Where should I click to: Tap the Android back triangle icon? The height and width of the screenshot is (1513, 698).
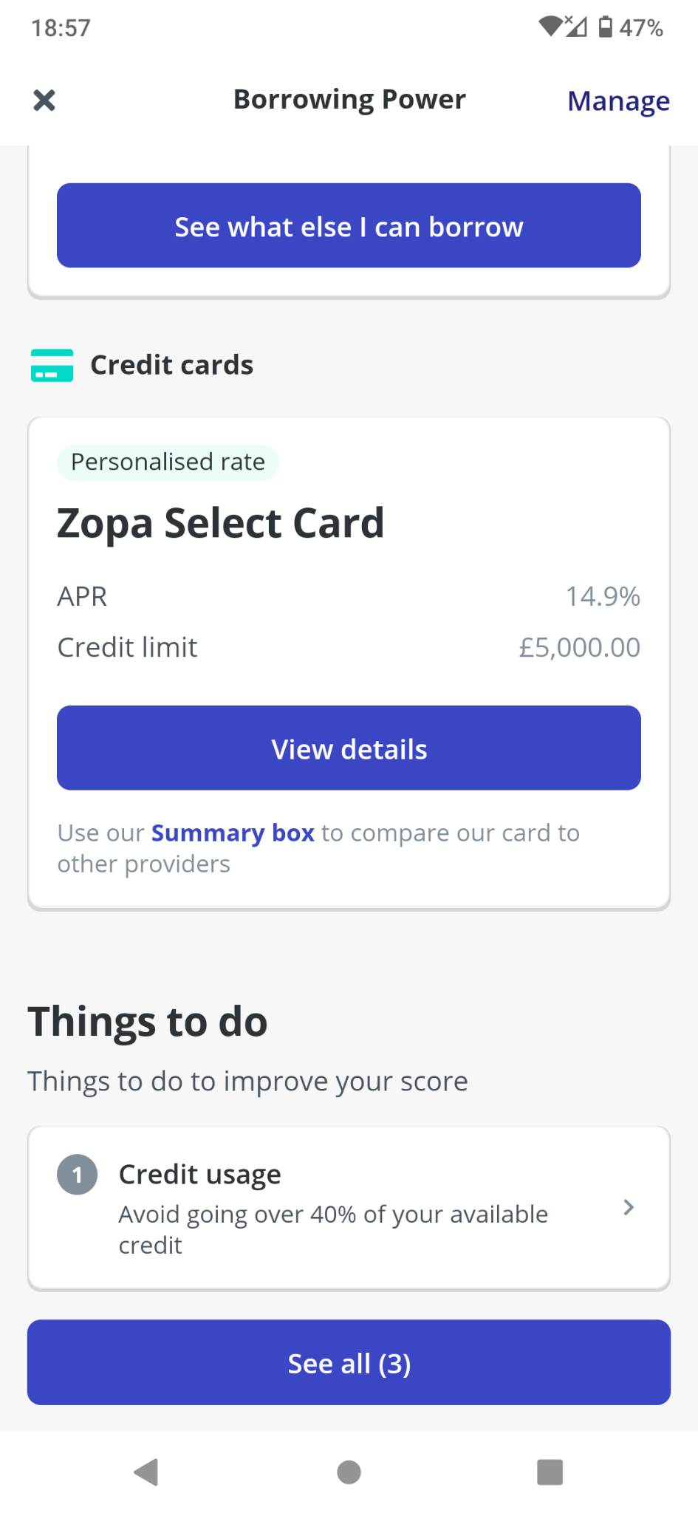(x=146, y=1472)
